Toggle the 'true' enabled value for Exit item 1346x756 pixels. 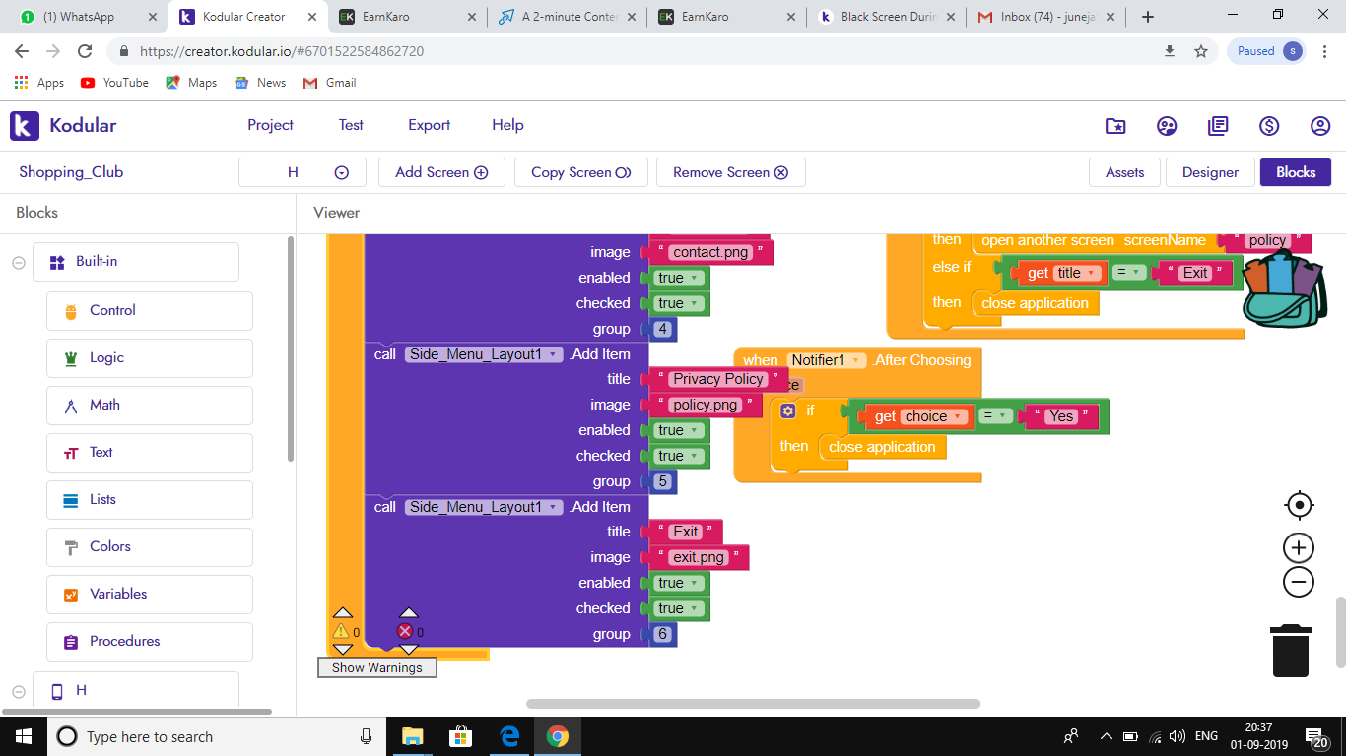(676, 583)
